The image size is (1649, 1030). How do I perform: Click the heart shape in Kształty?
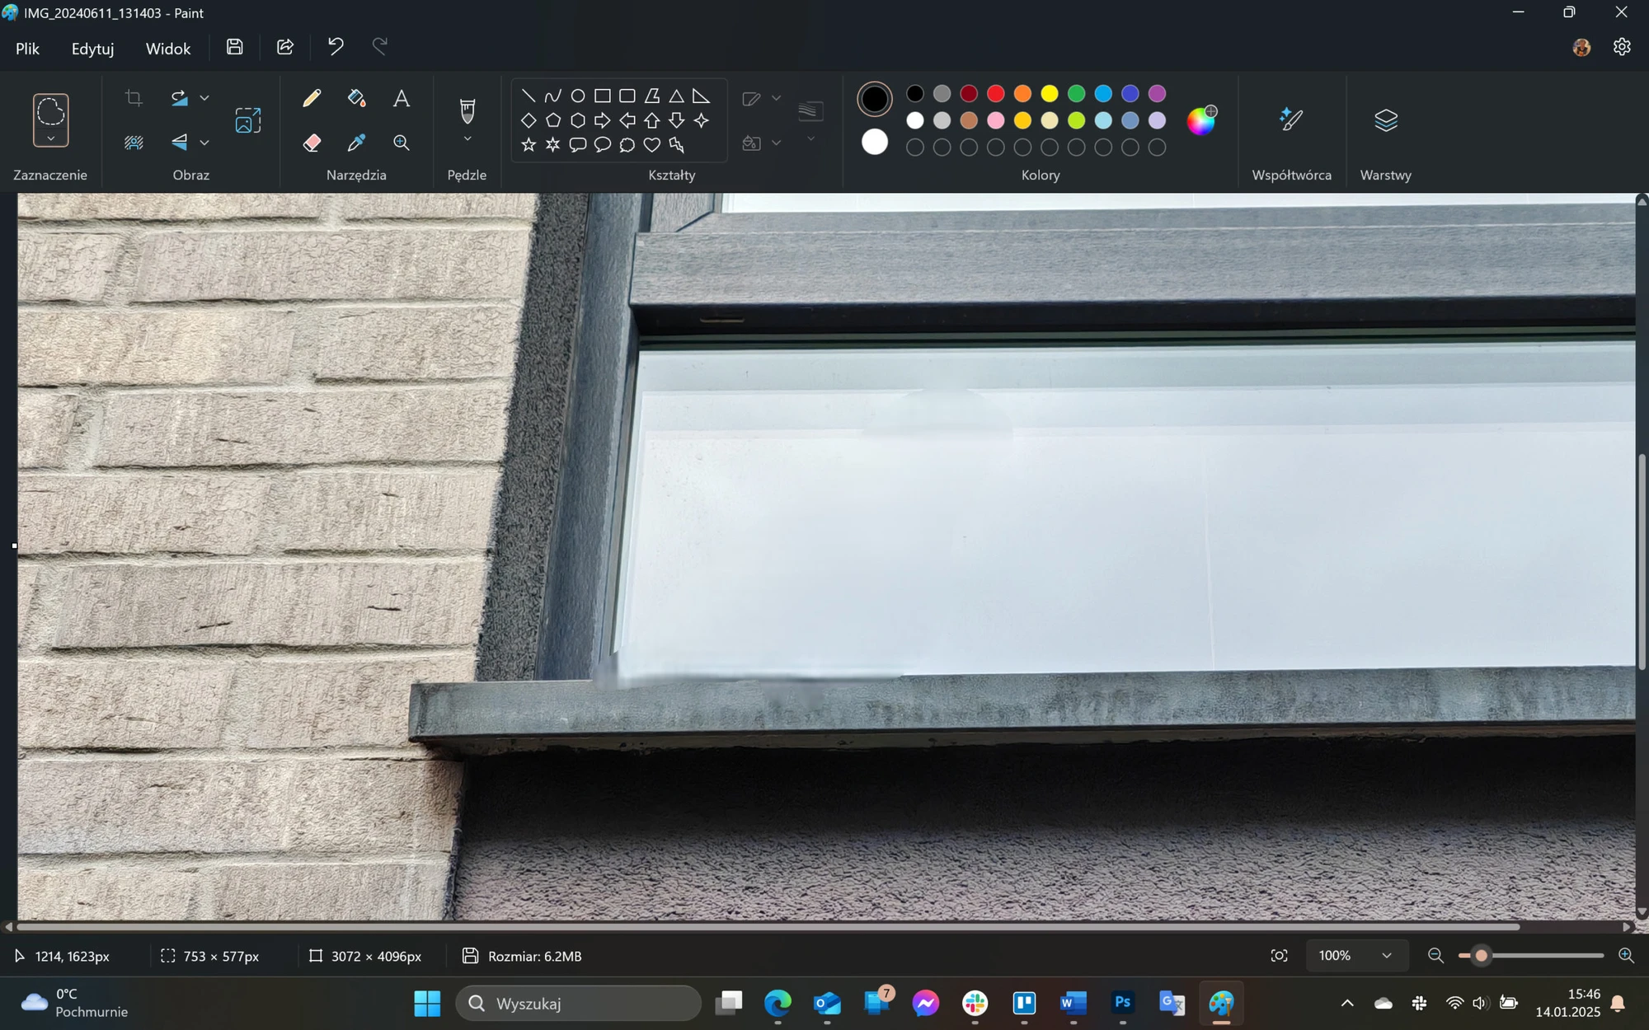pos(652,145)
